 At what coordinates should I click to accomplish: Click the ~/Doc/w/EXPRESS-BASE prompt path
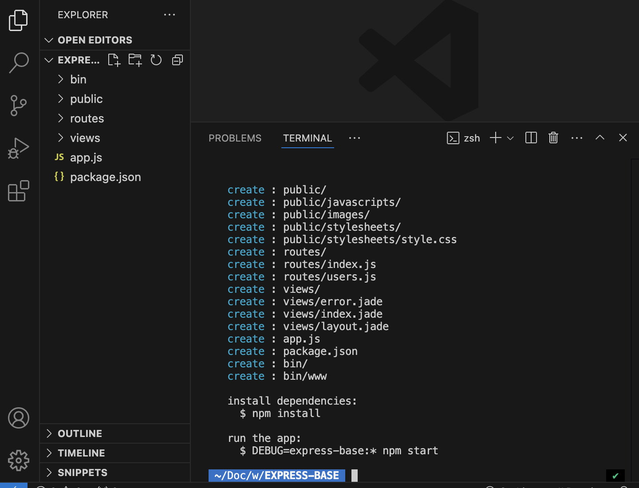277,476
